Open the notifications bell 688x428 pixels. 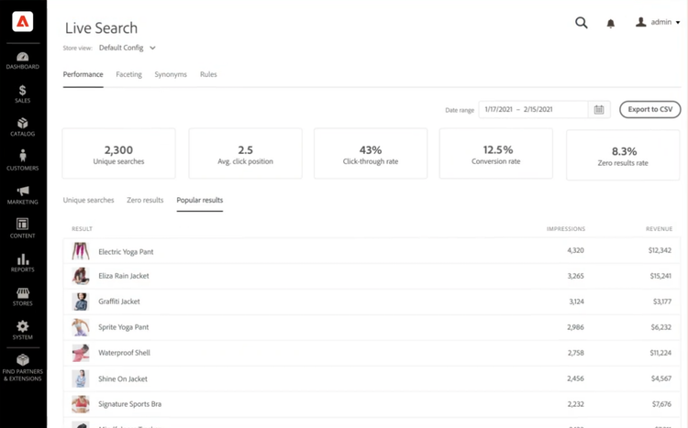[x=611, y=24]
